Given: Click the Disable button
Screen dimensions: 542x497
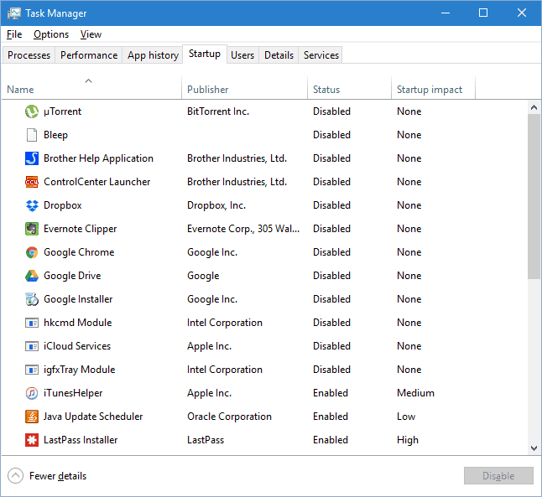Looking at the screenshot, I should click(x=498, y=476).
